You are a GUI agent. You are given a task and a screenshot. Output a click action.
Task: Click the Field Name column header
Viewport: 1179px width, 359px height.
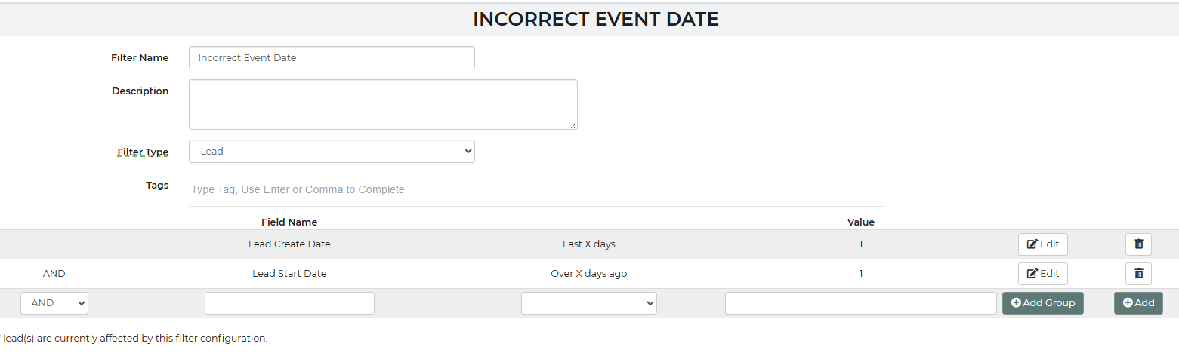tap(289, 222)
